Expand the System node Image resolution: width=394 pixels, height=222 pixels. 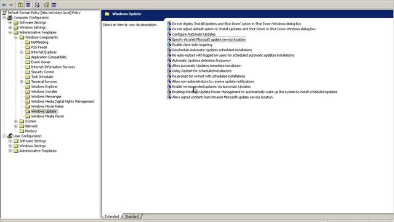[x=16, y=121]
